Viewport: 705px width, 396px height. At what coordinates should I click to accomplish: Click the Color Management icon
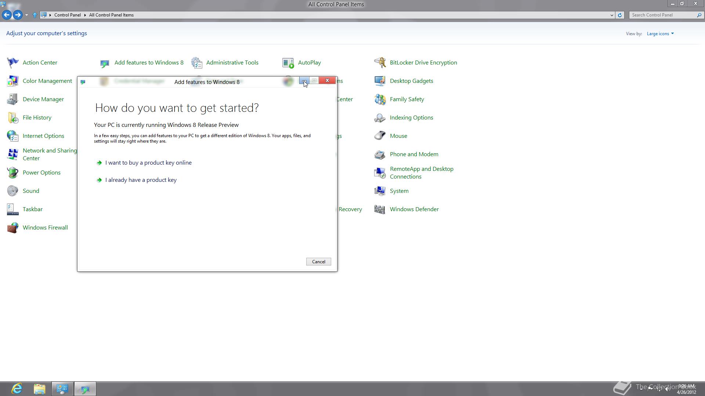tap(13, 81)
